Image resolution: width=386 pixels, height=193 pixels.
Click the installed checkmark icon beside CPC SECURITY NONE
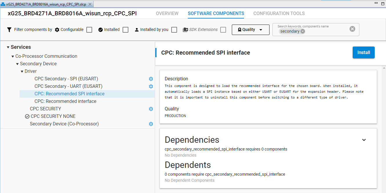[27, 116]
